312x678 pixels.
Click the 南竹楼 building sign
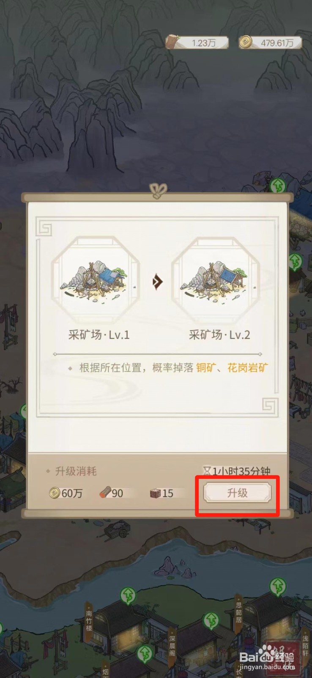click(x=89, y=620)
